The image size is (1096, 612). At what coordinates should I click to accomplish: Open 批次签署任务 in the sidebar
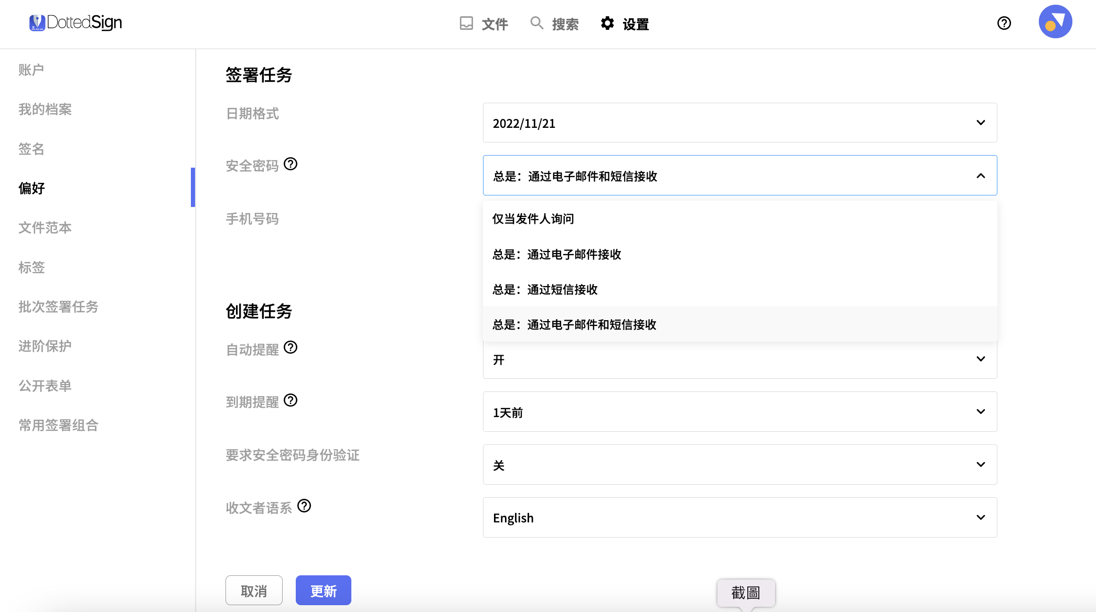[58, 307]
